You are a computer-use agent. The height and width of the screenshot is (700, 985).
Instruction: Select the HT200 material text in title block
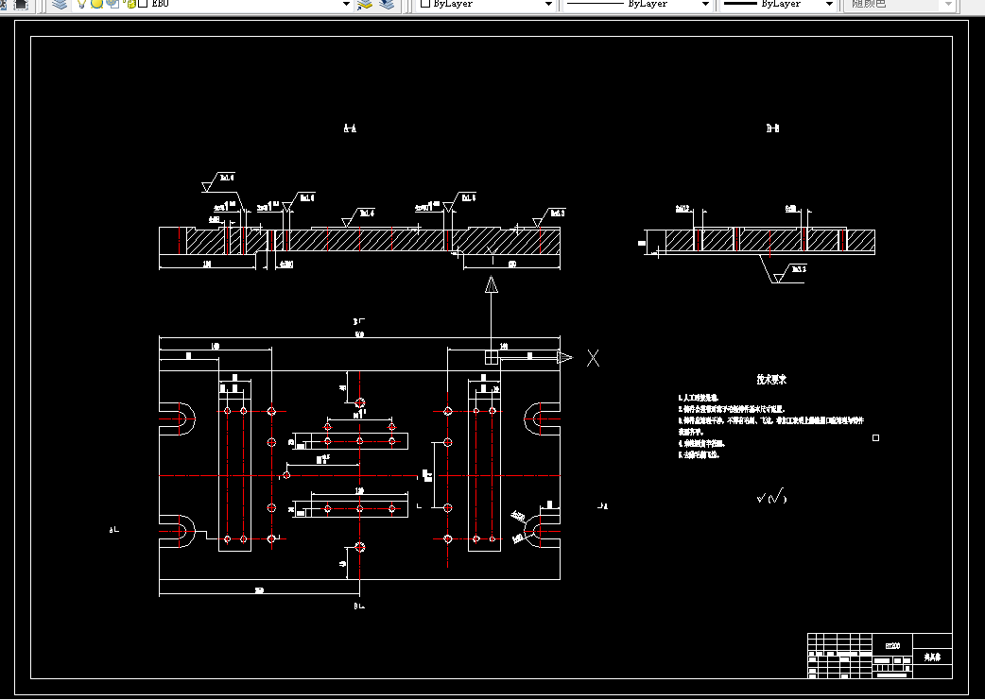coord(892,645)
